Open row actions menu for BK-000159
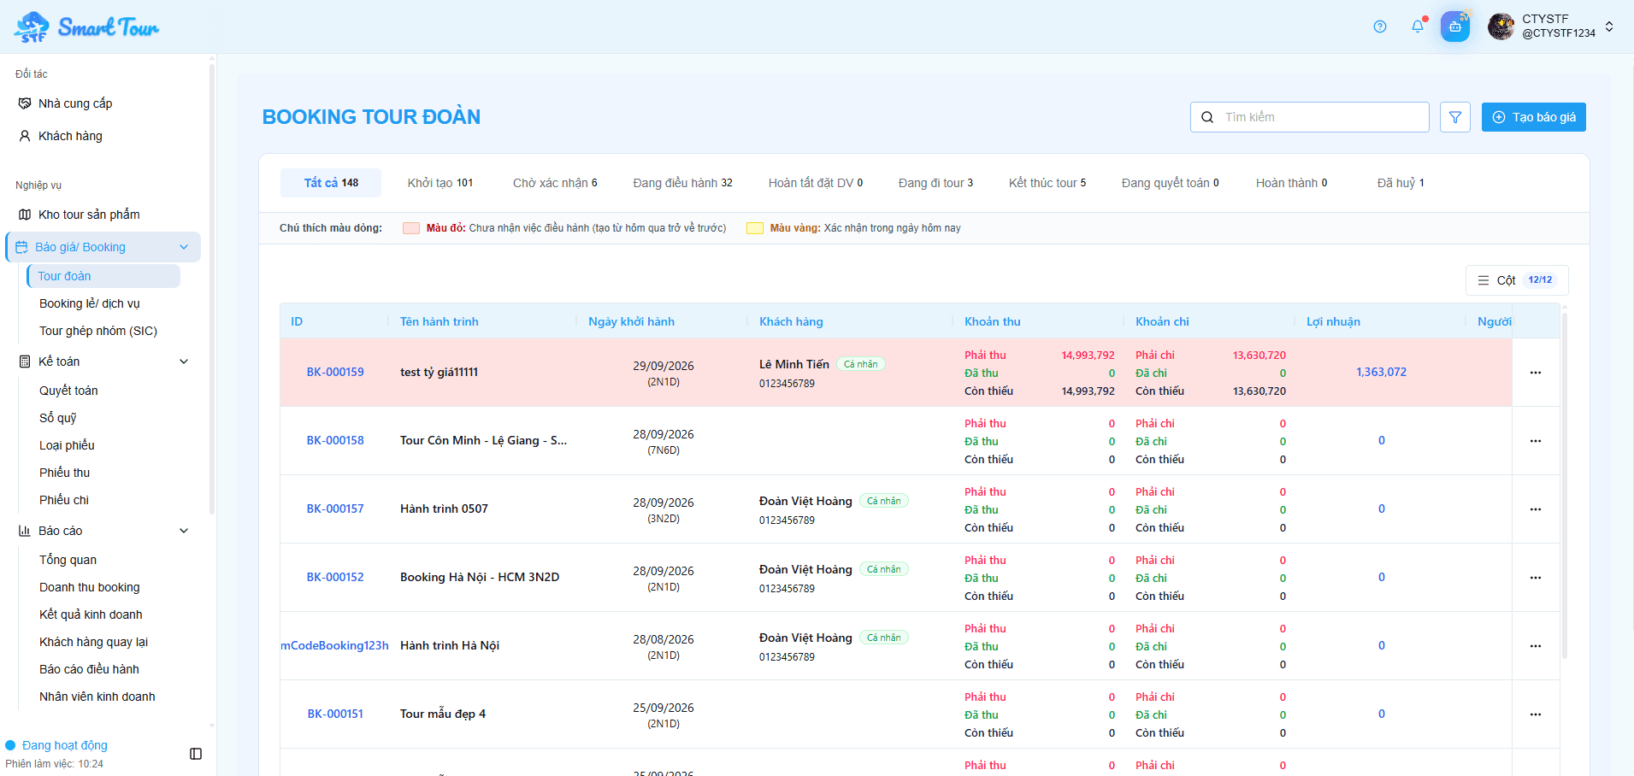This screenshot has height=776, width=1634. click(x=1536, y=373)
